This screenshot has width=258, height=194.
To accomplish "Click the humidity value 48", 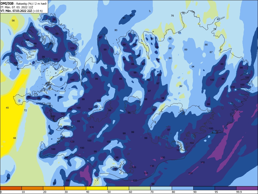I will [14, 138].
